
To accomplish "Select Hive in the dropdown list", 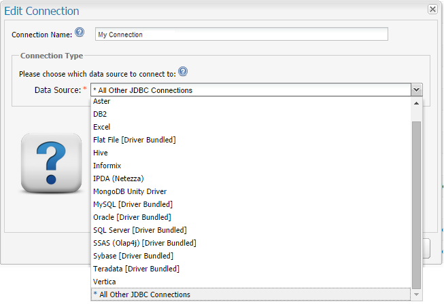I will point(100,153).
